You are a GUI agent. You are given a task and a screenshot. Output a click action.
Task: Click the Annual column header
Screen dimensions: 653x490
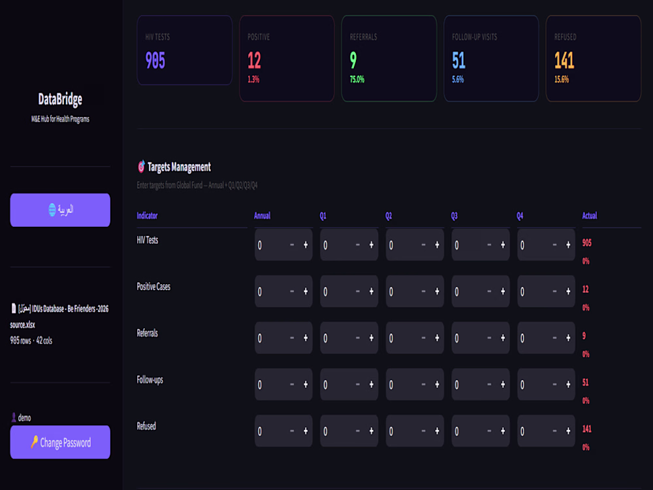point(263,216)
